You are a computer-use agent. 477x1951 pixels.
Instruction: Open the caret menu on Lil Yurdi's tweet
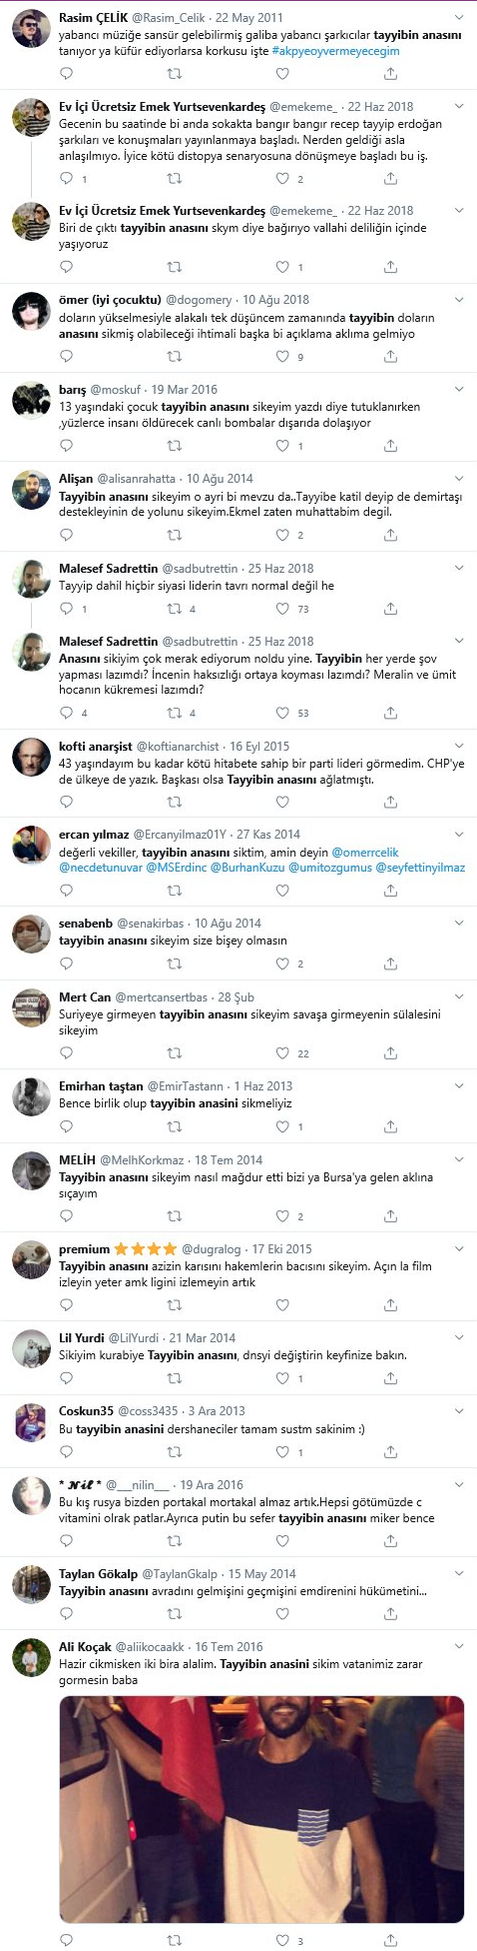pyautogui.click(x=458, y=1338)
